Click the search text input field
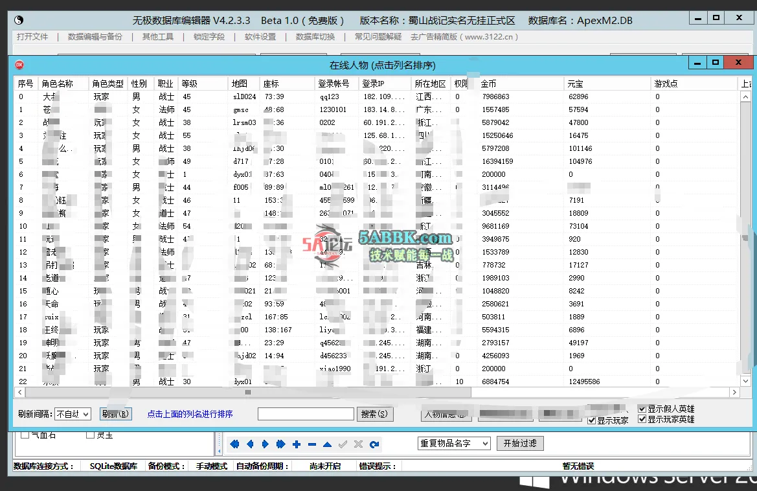The width and height of the screenshot is (757, 491). coord(306,414)
